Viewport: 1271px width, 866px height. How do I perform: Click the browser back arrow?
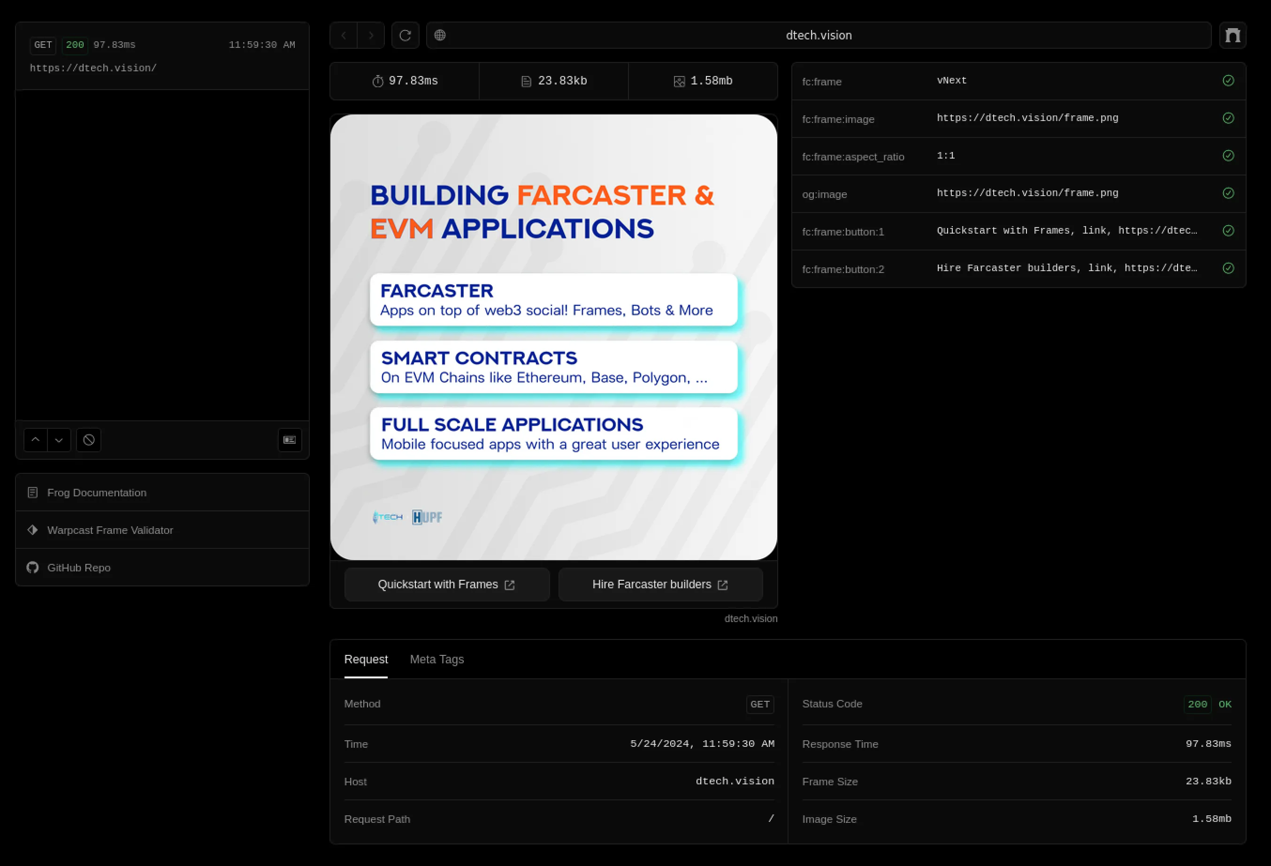pos(344,36)
